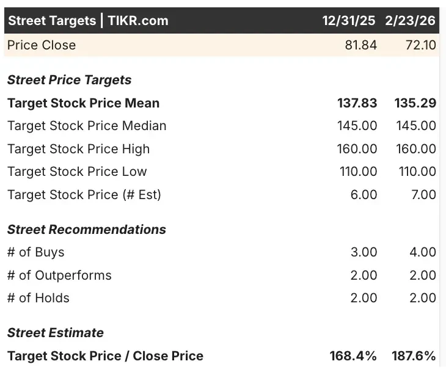446x375 pixels.
Task: Click the 7.00 estimate count value
Action: coord(423,195)
